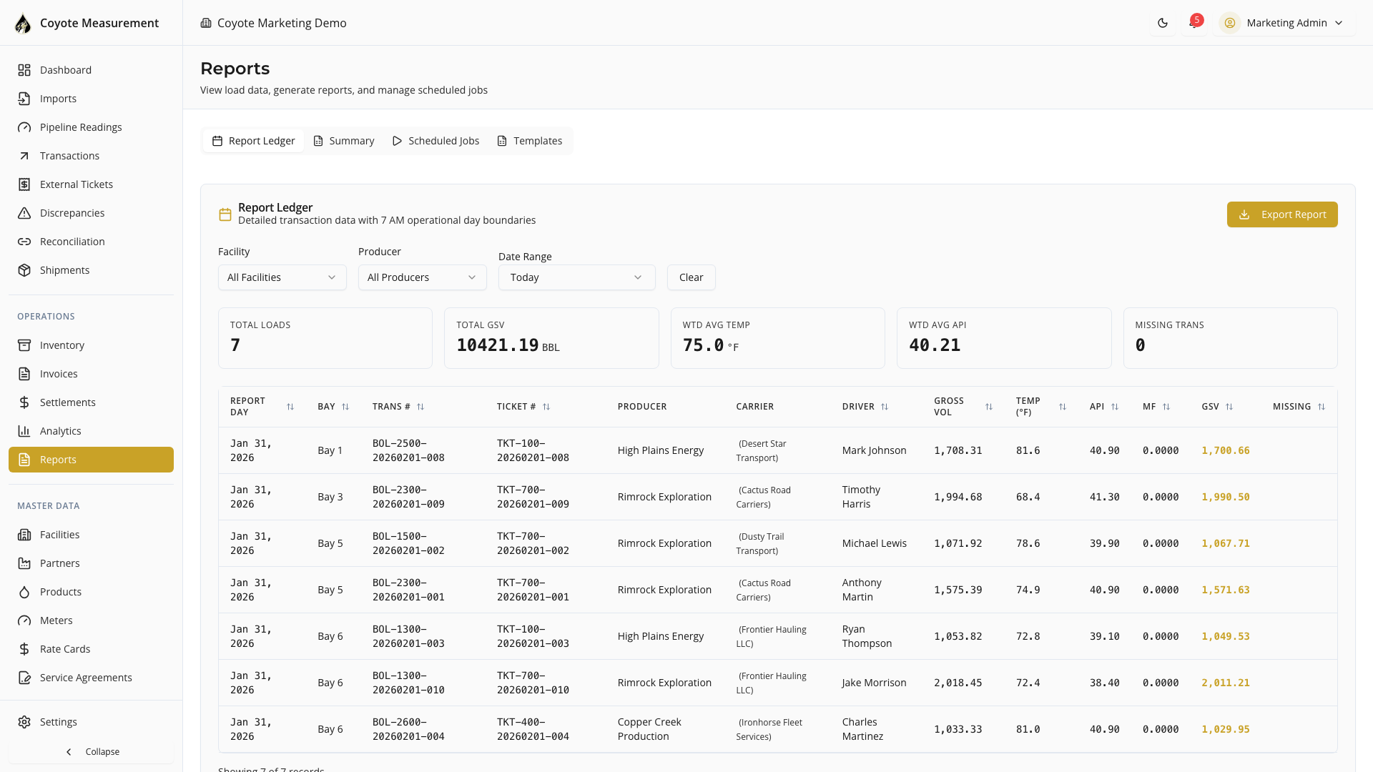1373x772 pixels.
Task: Open the Today date range dropdown
Action: pyautogui.click(x=576, y=277)
